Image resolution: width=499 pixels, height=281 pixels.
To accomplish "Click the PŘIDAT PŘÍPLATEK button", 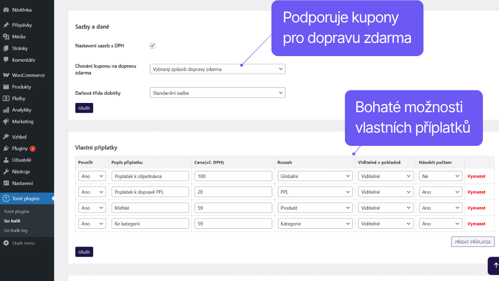I will tap(472, 241).
